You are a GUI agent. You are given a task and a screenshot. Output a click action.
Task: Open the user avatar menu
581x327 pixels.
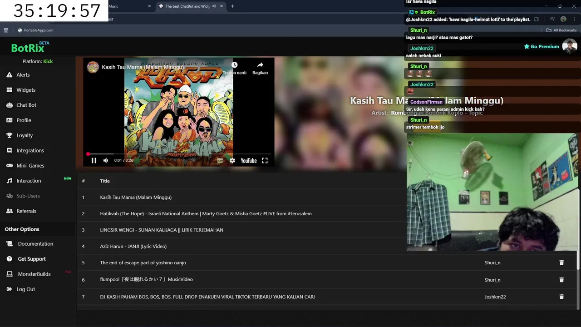point(570,46)
